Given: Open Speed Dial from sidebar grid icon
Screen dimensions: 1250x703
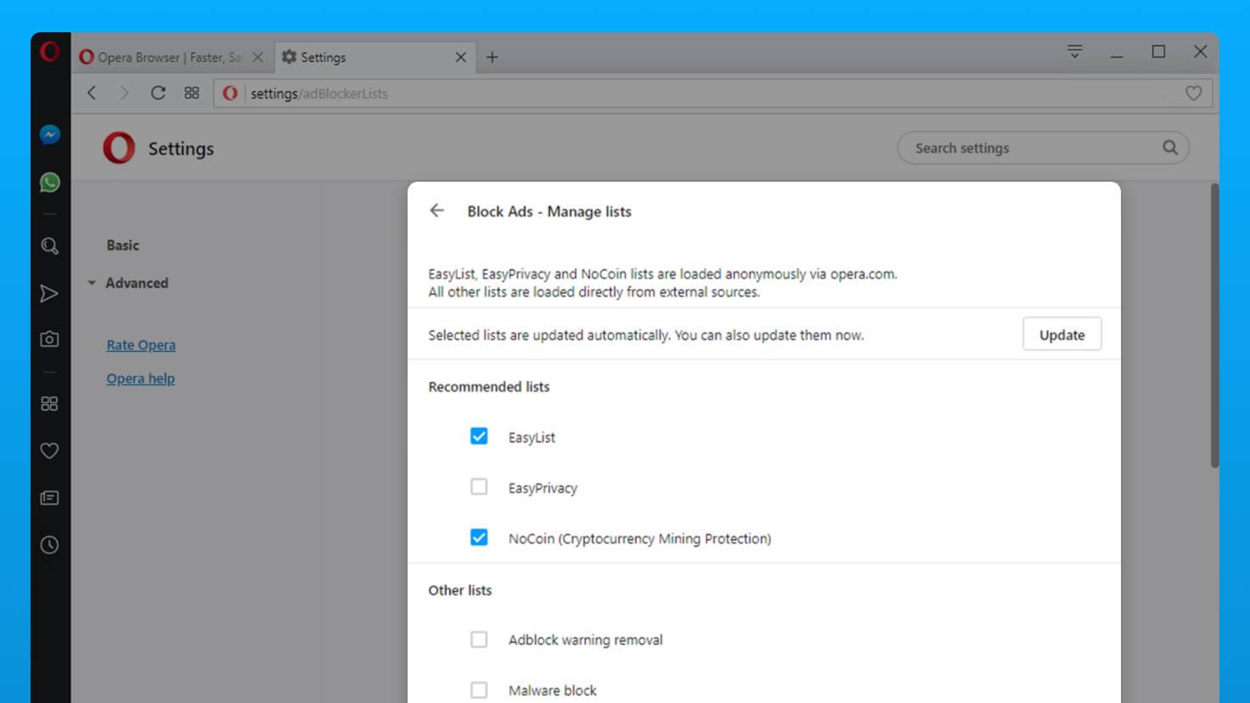Looking at the screenshot, I should pyautogui.click(x=49, y=404).
